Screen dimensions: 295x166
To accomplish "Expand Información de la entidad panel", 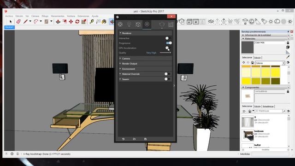I will [x=265, y=35].
